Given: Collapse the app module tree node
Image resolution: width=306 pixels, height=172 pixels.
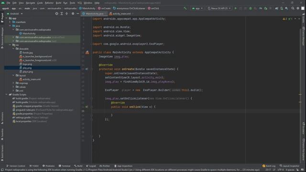Looking at the screenshot, I should [x=6, y=18].
